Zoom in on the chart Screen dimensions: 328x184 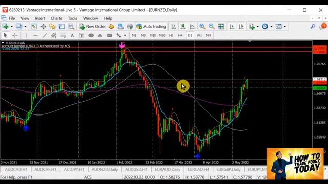pyautogui.click(x=202, y=26)
